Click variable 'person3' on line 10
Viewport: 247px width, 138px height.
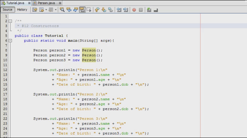[x=57, y=60]
